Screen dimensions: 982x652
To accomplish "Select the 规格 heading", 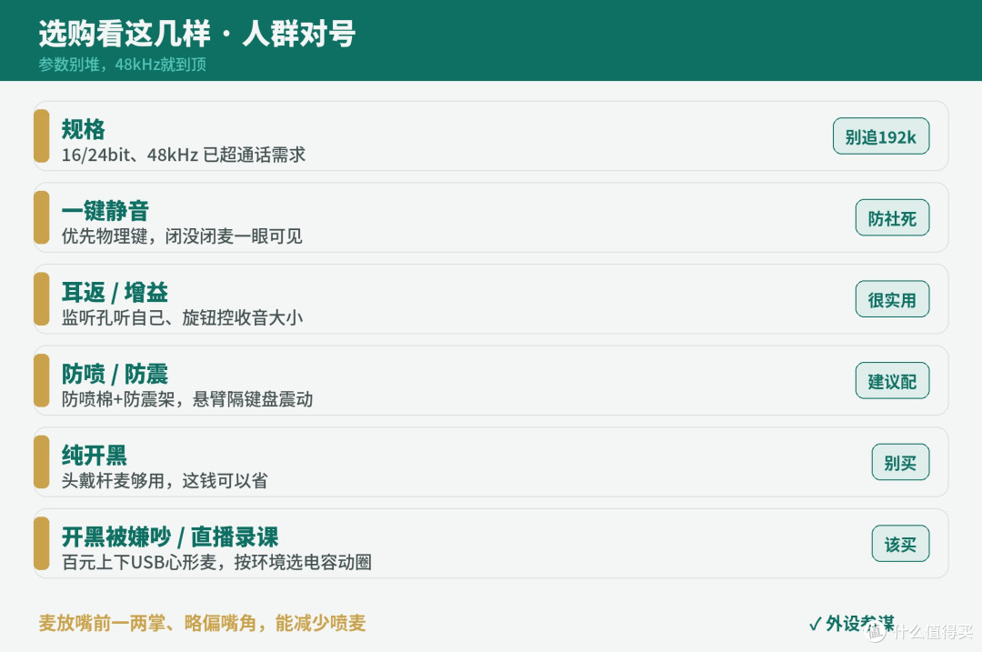I will (x=84, y=129).
